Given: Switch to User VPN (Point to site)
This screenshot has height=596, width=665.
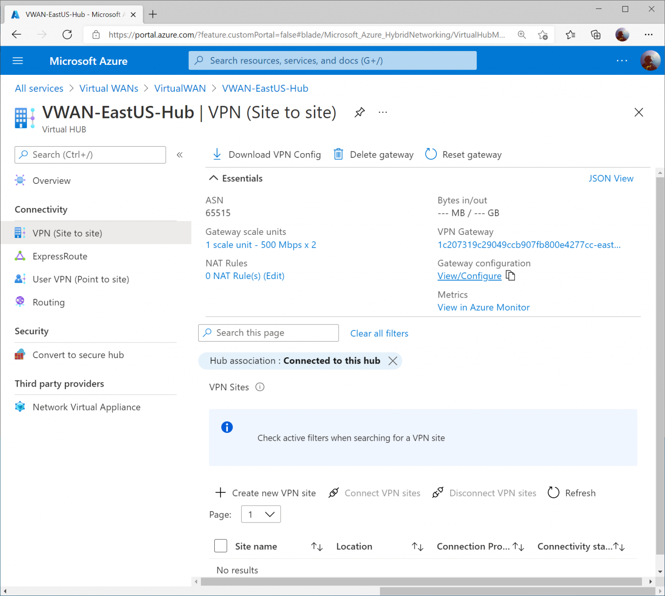Looking at the screenshot, I should pos(81,279).
